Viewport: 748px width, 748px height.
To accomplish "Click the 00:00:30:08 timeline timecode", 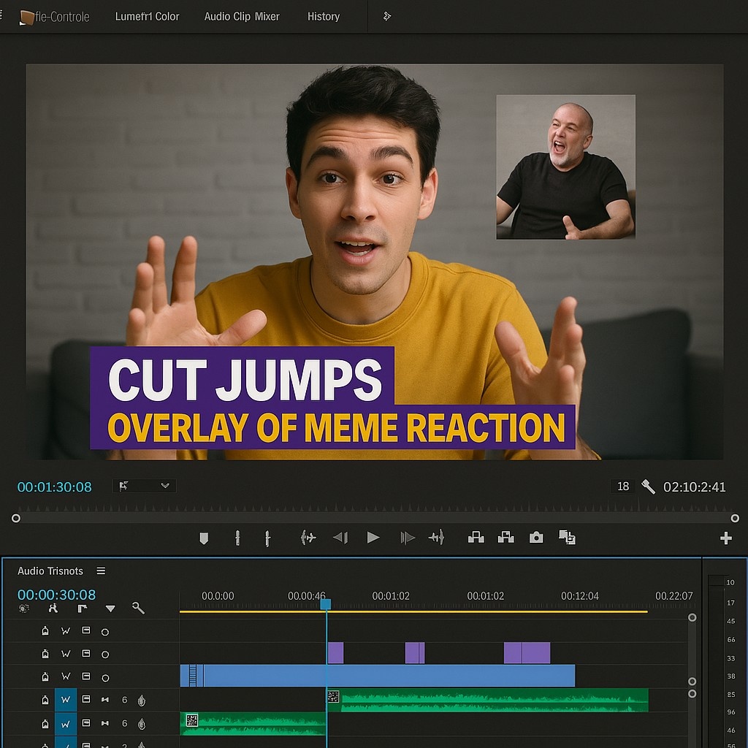I will coord(56,595).
